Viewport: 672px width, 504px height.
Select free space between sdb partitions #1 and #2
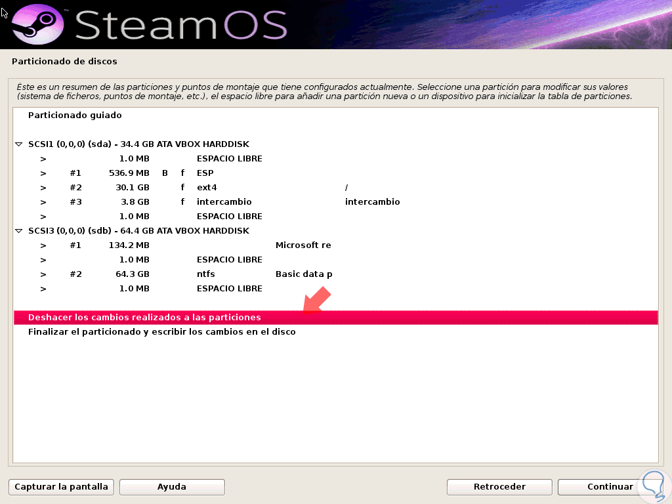pos(335,260)
